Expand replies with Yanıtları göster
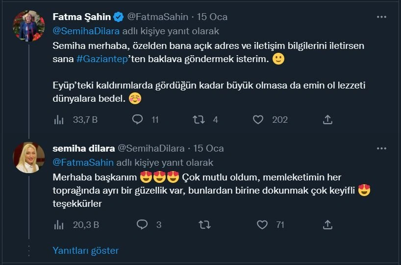This screenshot has height=265, width=401. point(86,250)
